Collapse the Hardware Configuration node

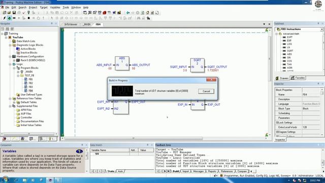[10, 56]
